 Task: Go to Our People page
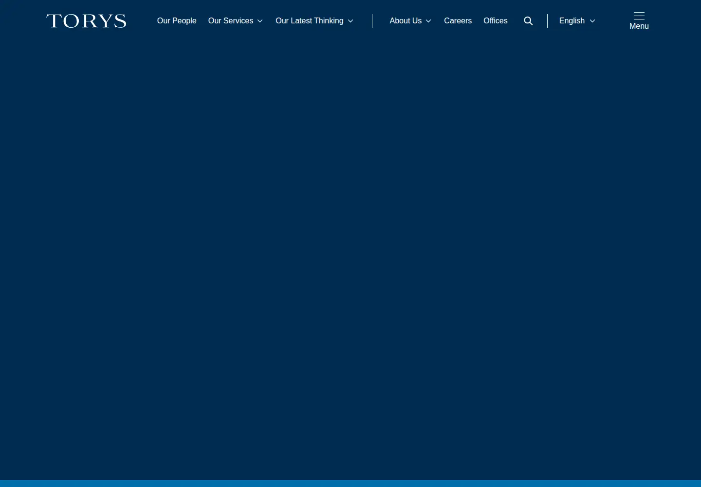(177, 21)
